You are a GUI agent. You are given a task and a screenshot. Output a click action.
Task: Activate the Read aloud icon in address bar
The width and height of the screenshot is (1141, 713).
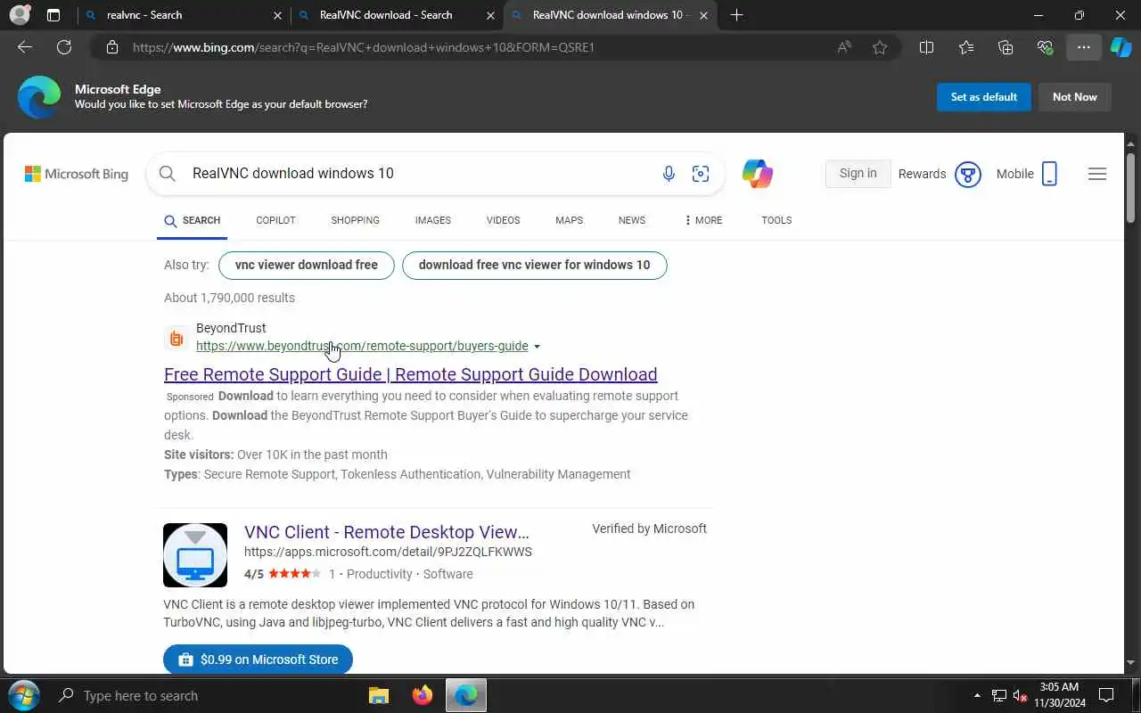click(844, 47)
